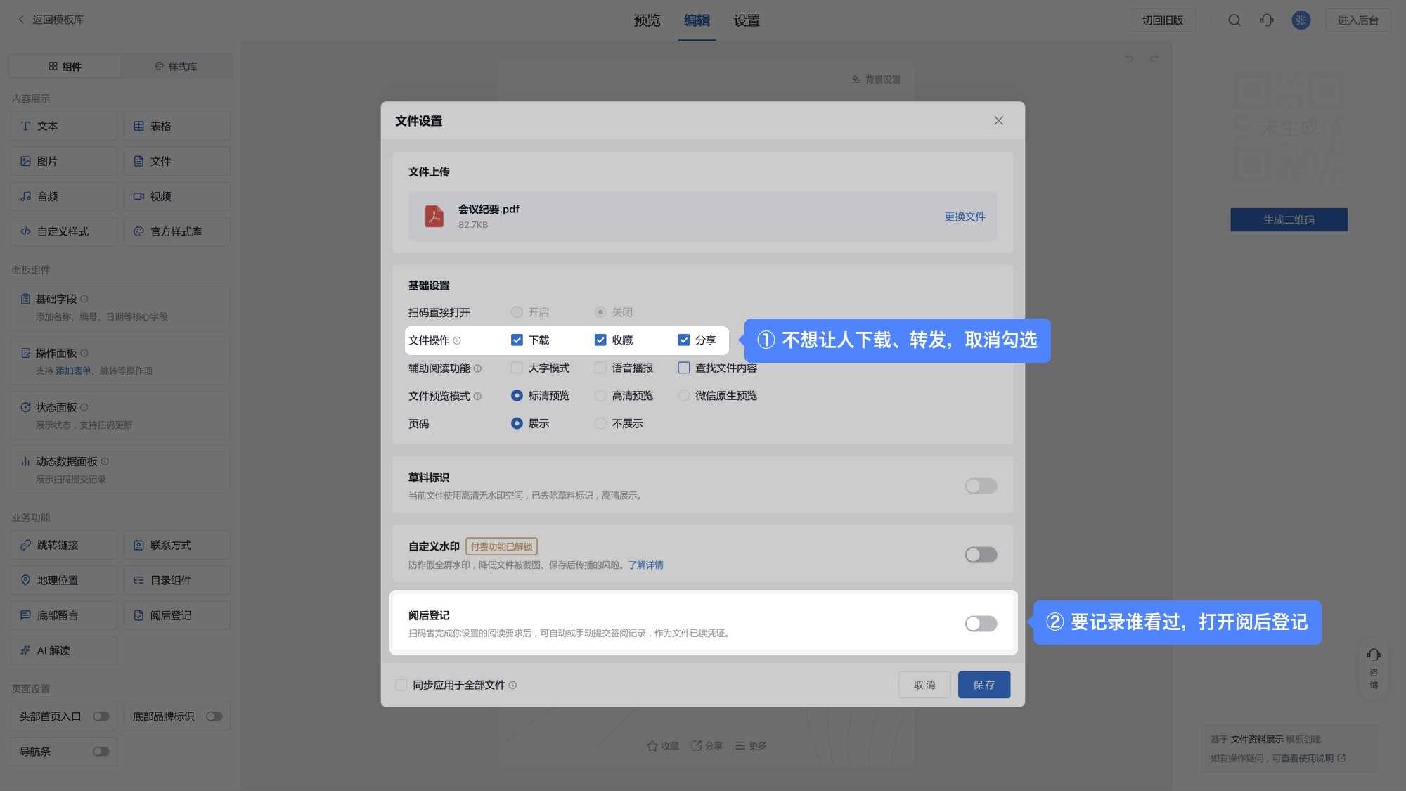Uncheck the 收藏 checkbox
The width and height of the screenshot is (1406, 791).
(x=600, y=340)
